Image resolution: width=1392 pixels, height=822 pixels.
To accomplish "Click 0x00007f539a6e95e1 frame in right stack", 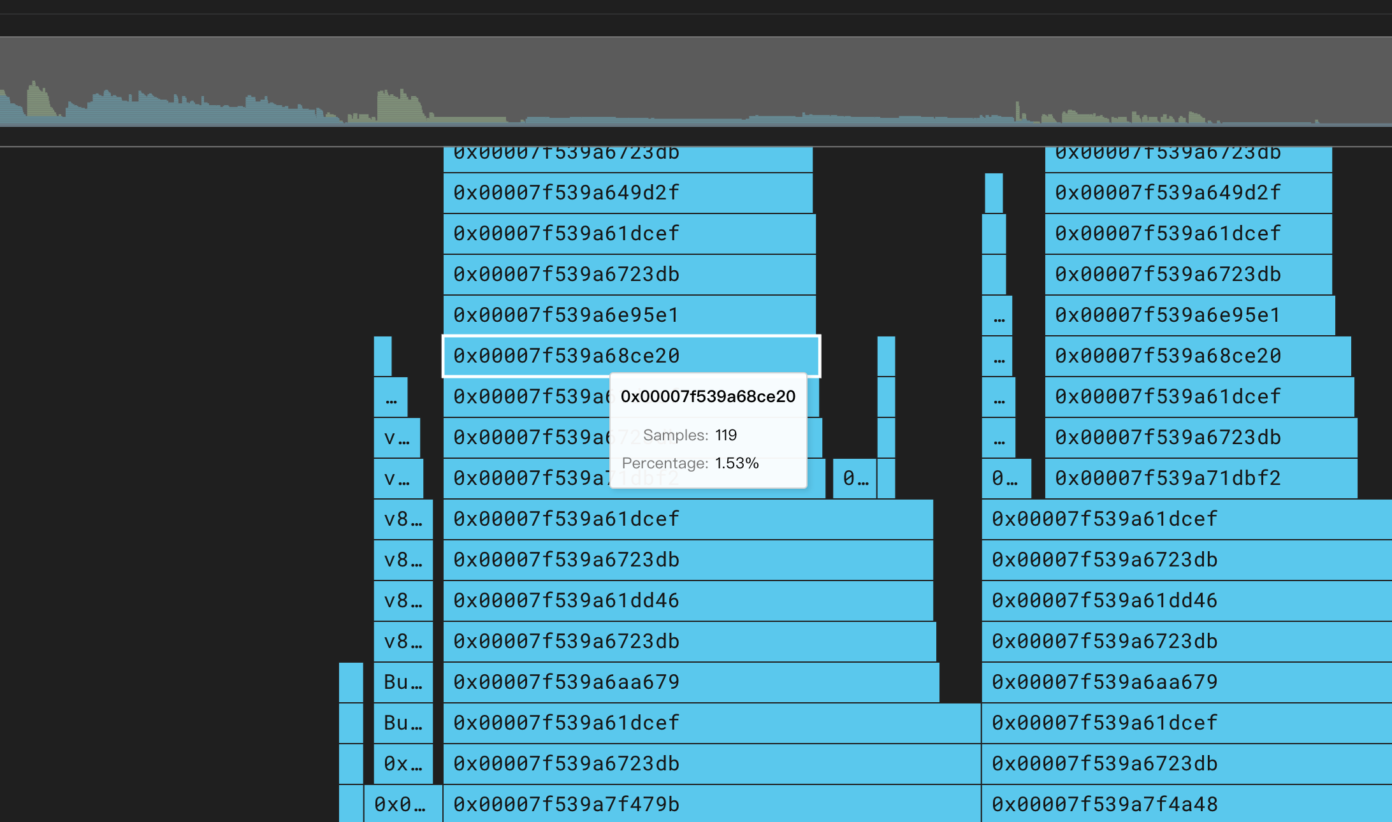I will 1189,315.
